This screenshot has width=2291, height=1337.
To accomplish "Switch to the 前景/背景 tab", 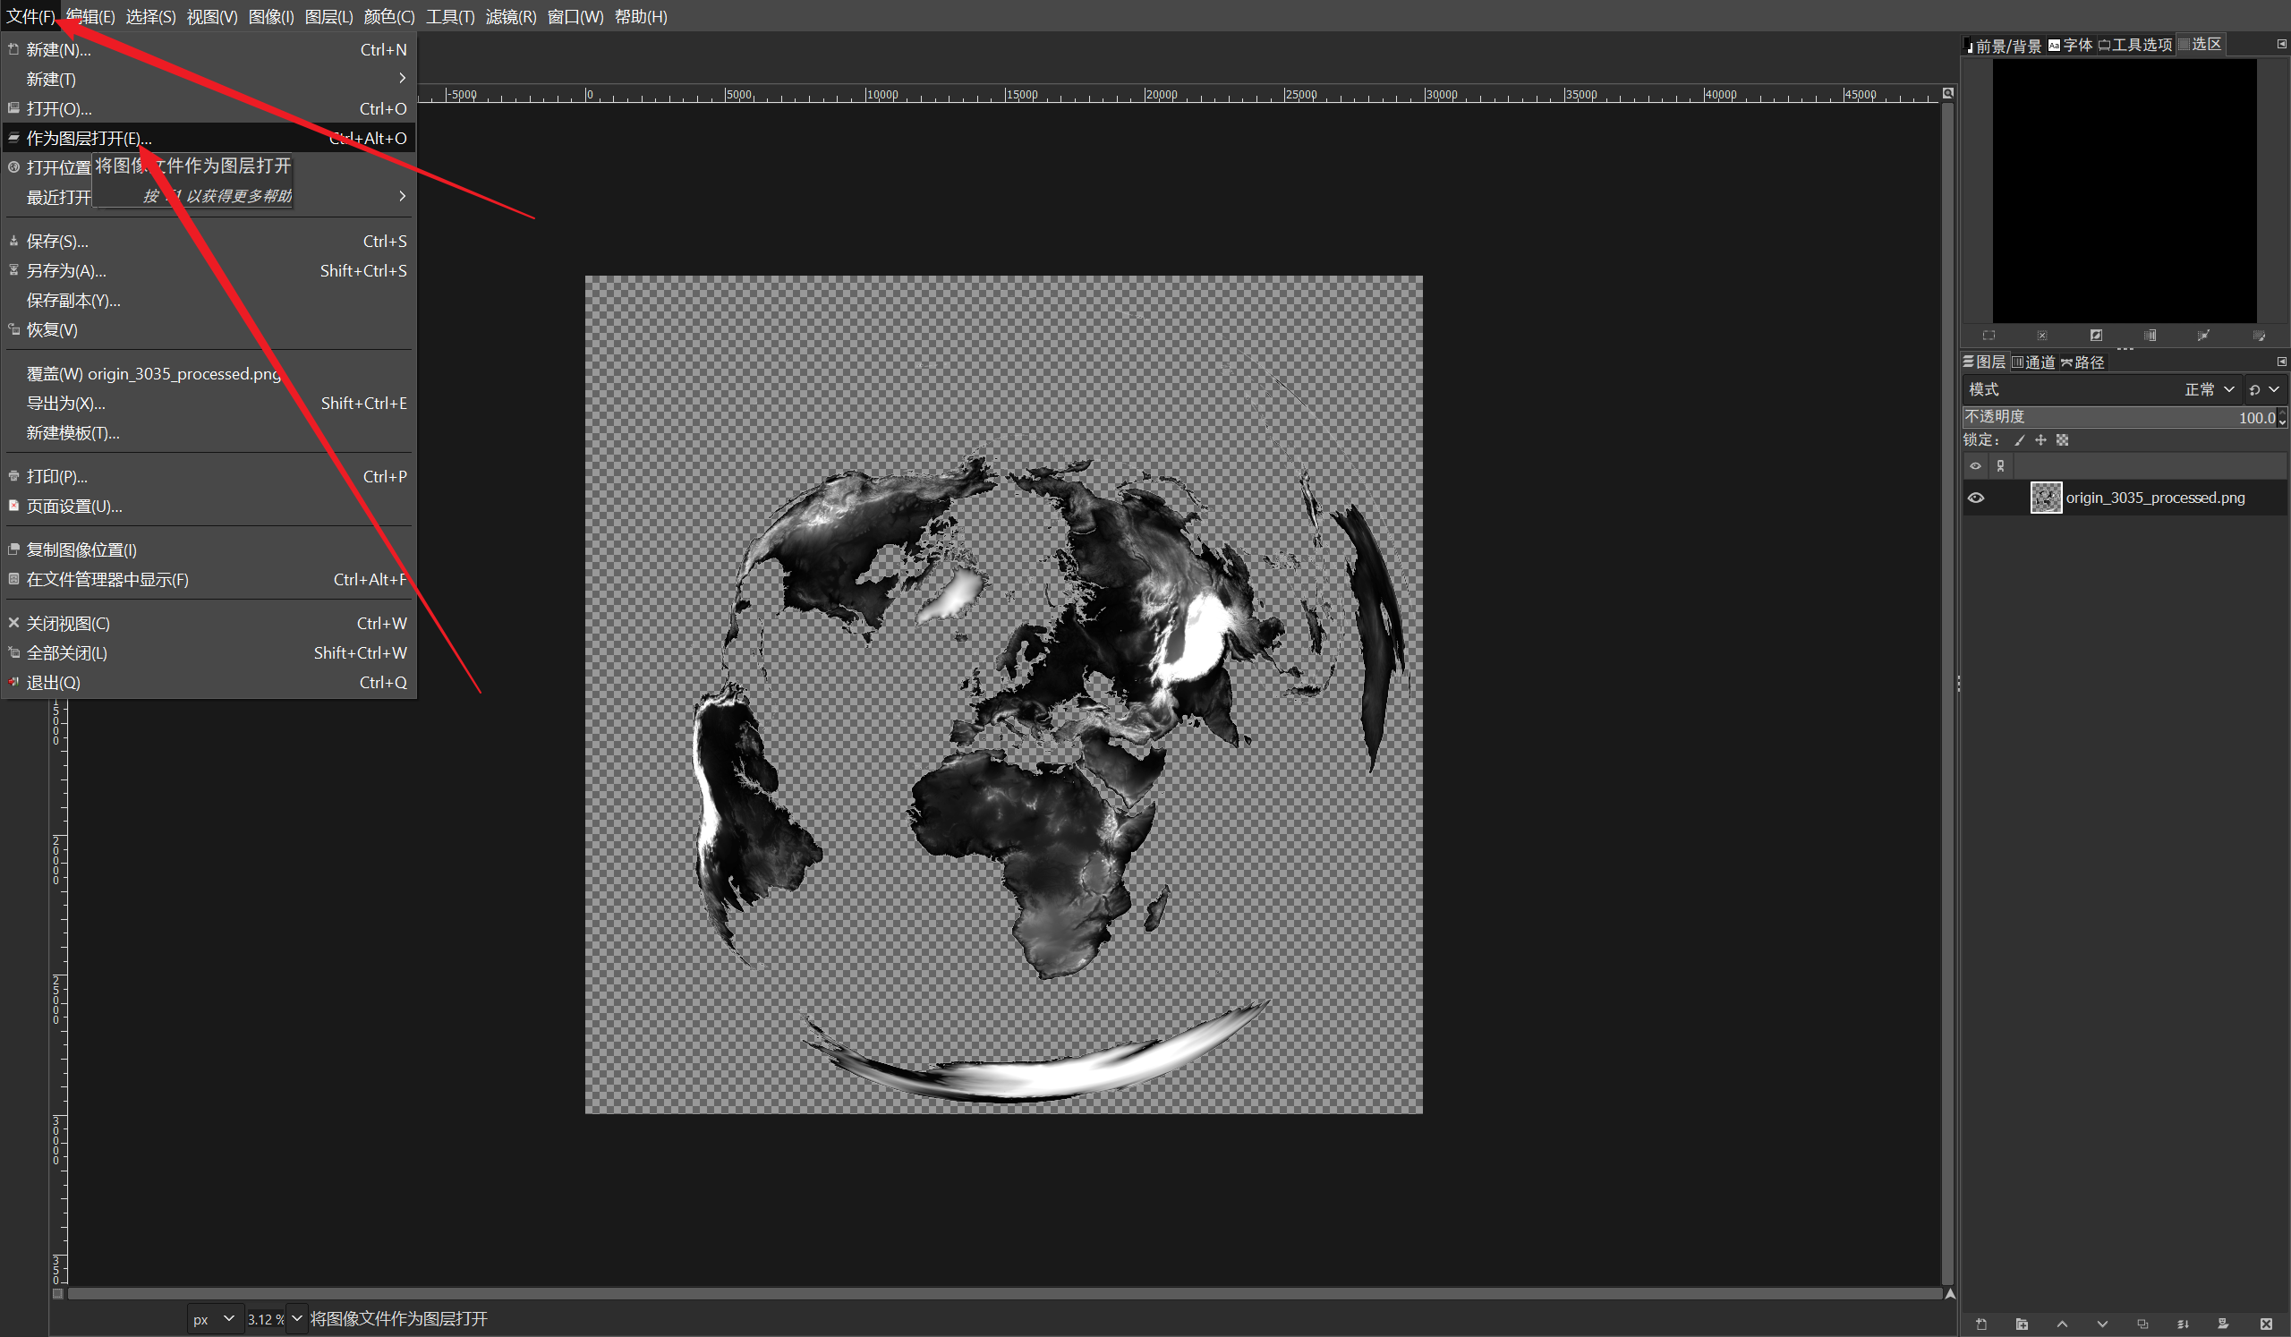I will tap(2004, 45).
